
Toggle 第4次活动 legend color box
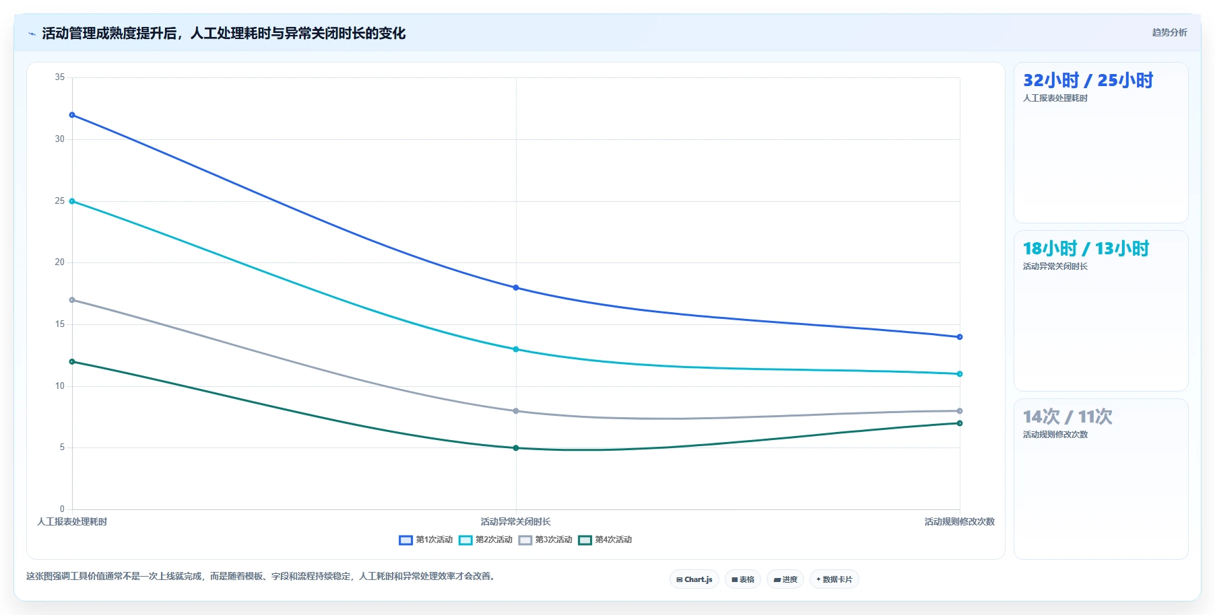click(585, 540)
